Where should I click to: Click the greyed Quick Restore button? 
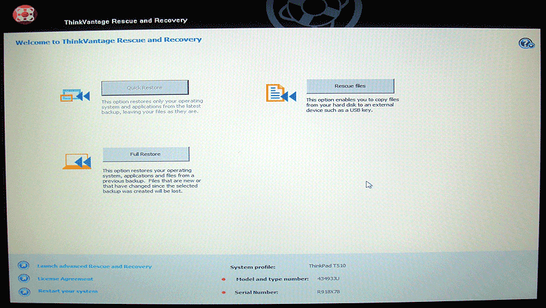[145, 87]
